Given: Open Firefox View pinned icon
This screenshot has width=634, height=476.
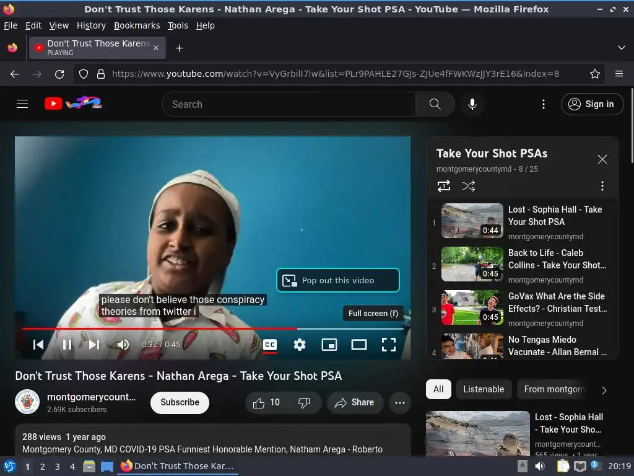Looking at the screenshot, I should (x=12, y=48).
